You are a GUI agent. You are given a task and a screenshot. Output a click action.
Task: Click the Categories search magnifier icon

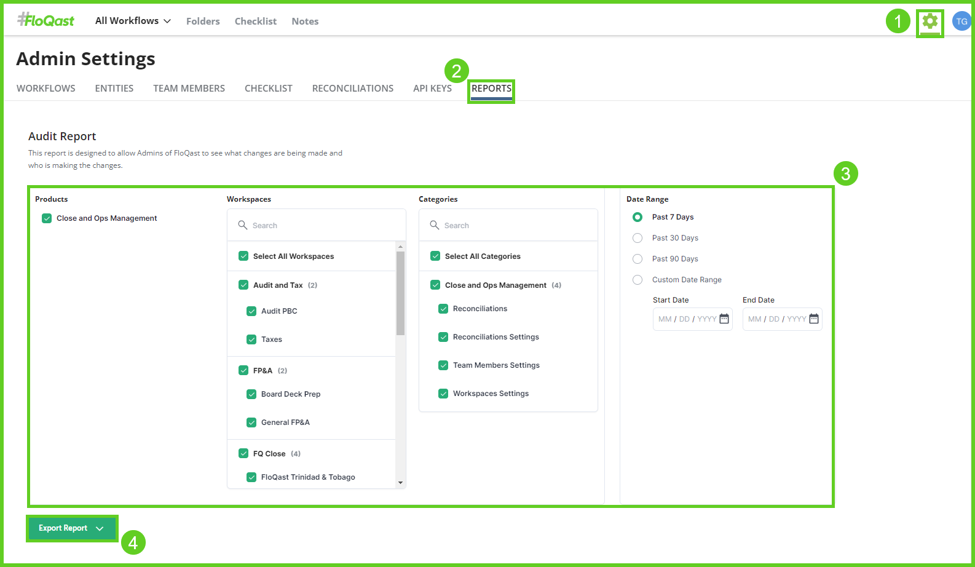pos(435,225)
